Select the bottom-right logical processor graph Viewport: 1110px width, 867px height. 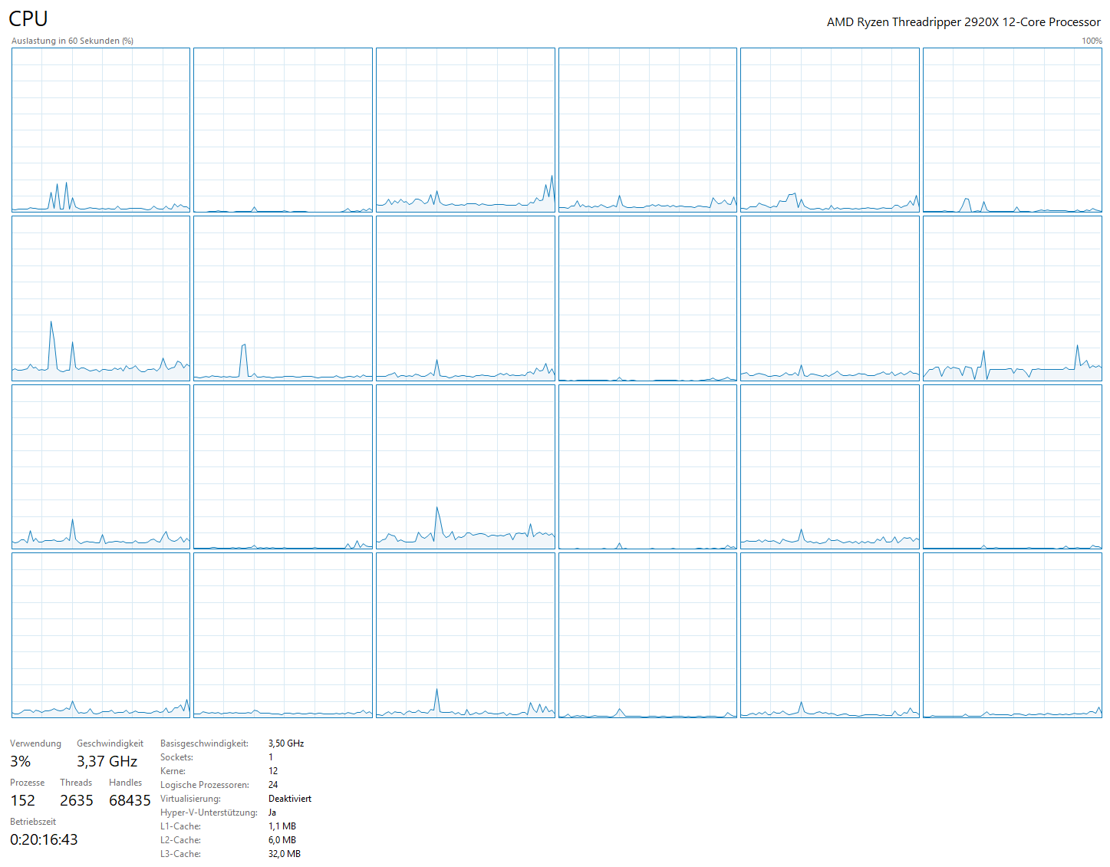coord(1013,635)
